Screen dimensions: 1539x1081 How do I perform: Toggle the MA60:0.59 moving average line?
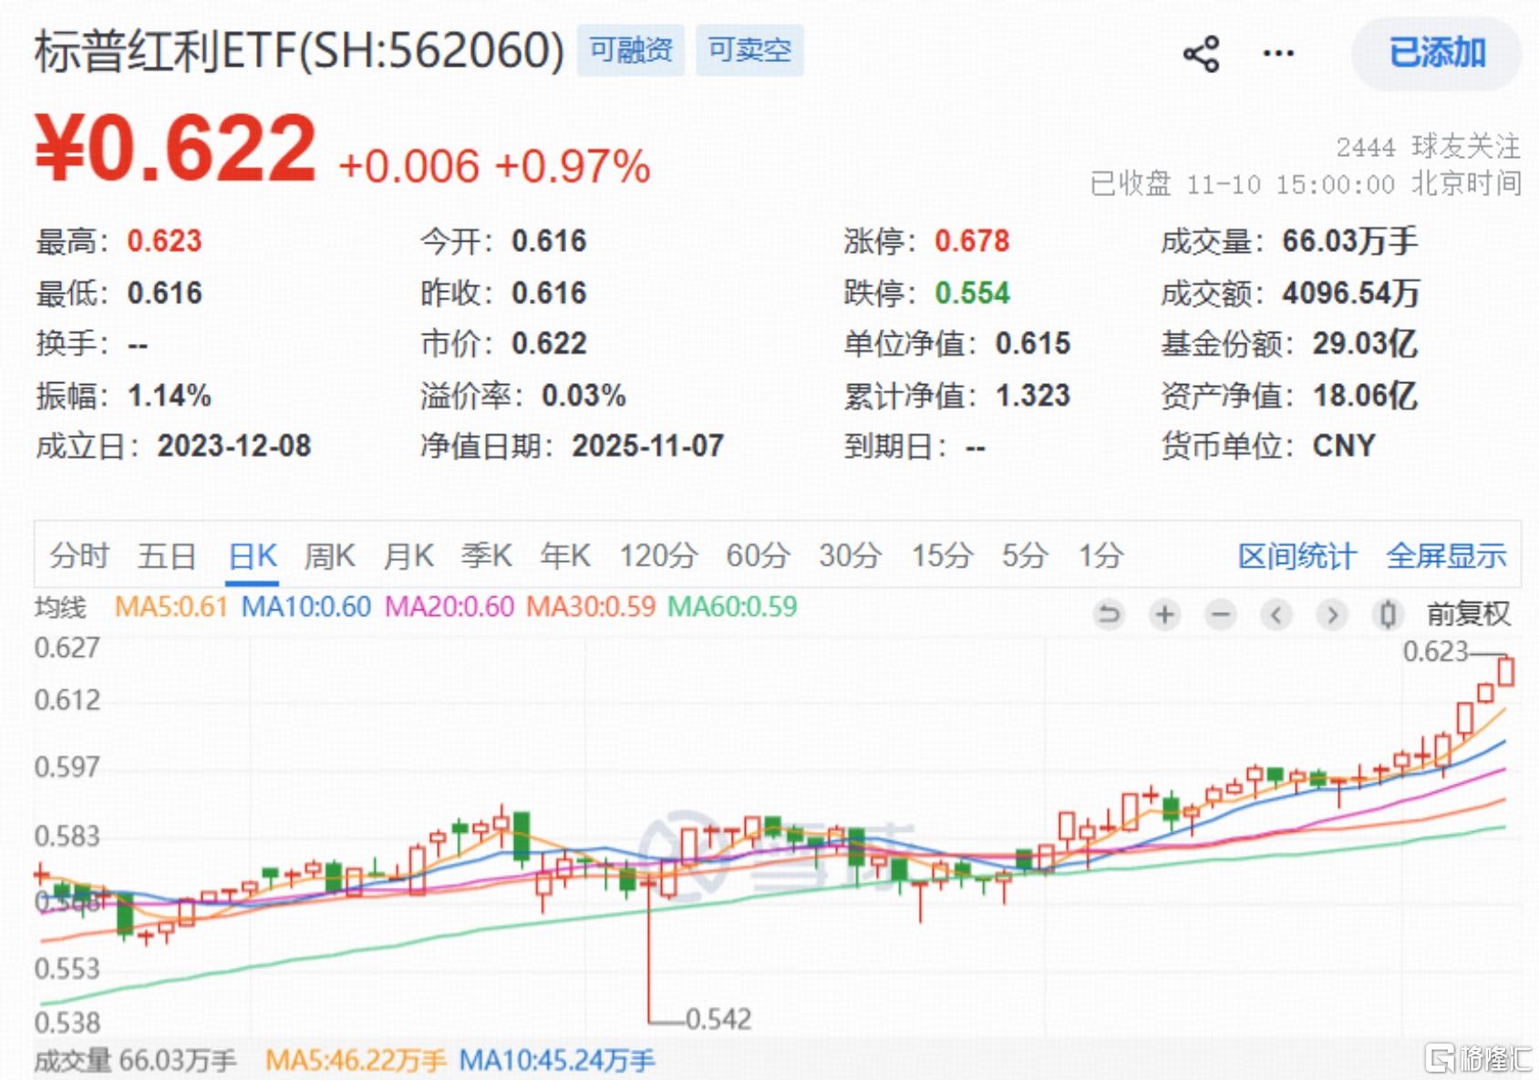(732, 607)
